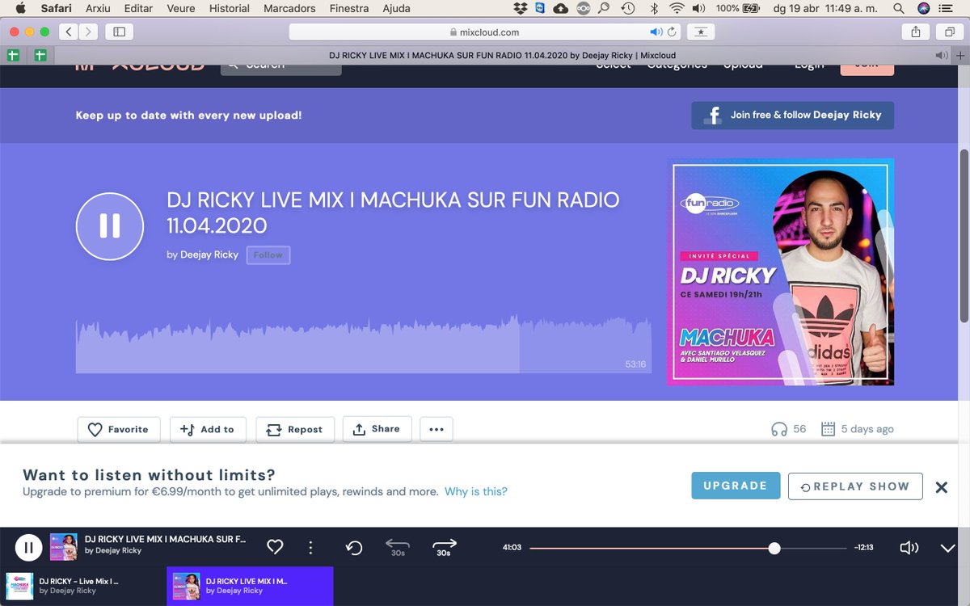
Task: Follow Deejay Ricky with the Follow button
Action: [x=268, y=255]
